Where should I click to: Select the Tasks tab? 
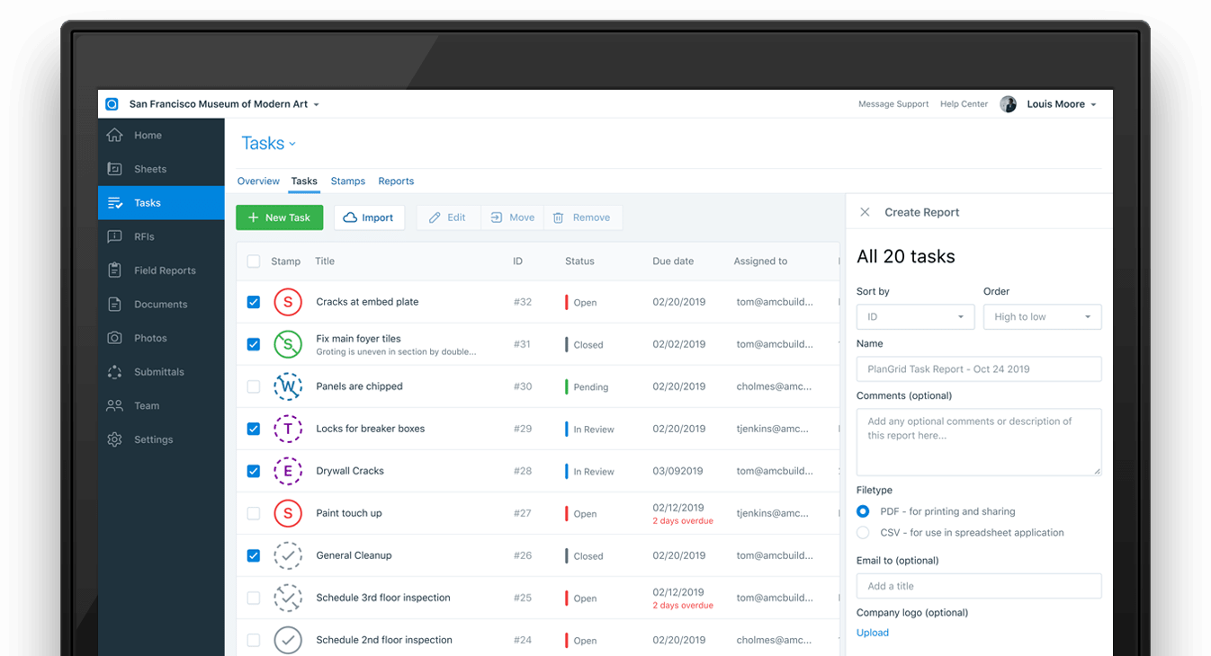(304, 182)
